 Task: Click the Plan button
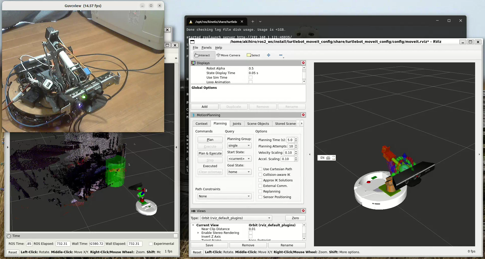[x=210, y=140]
